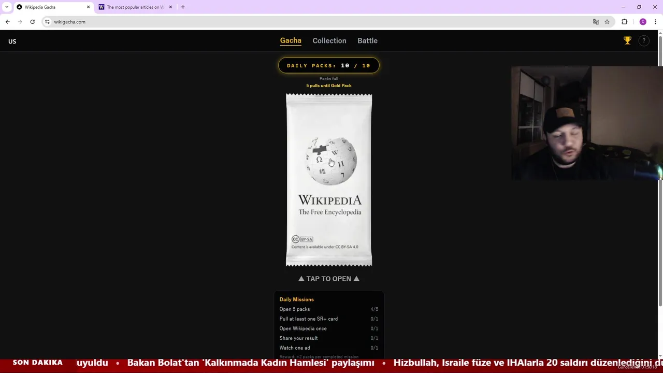Screen dimensions: 663x373
Task: Close the most popular articles tab
Action: click(x=170, y=7)
